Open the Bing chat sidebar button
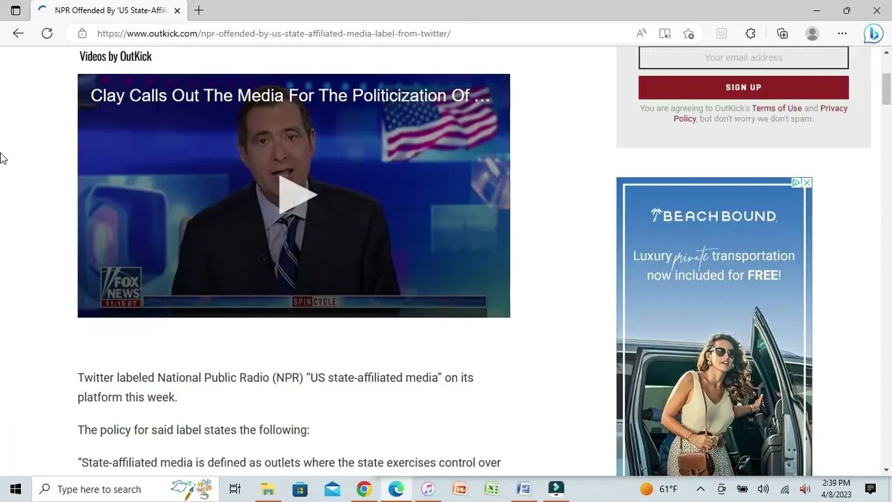The image size is (892, 502). click(873, 33)
